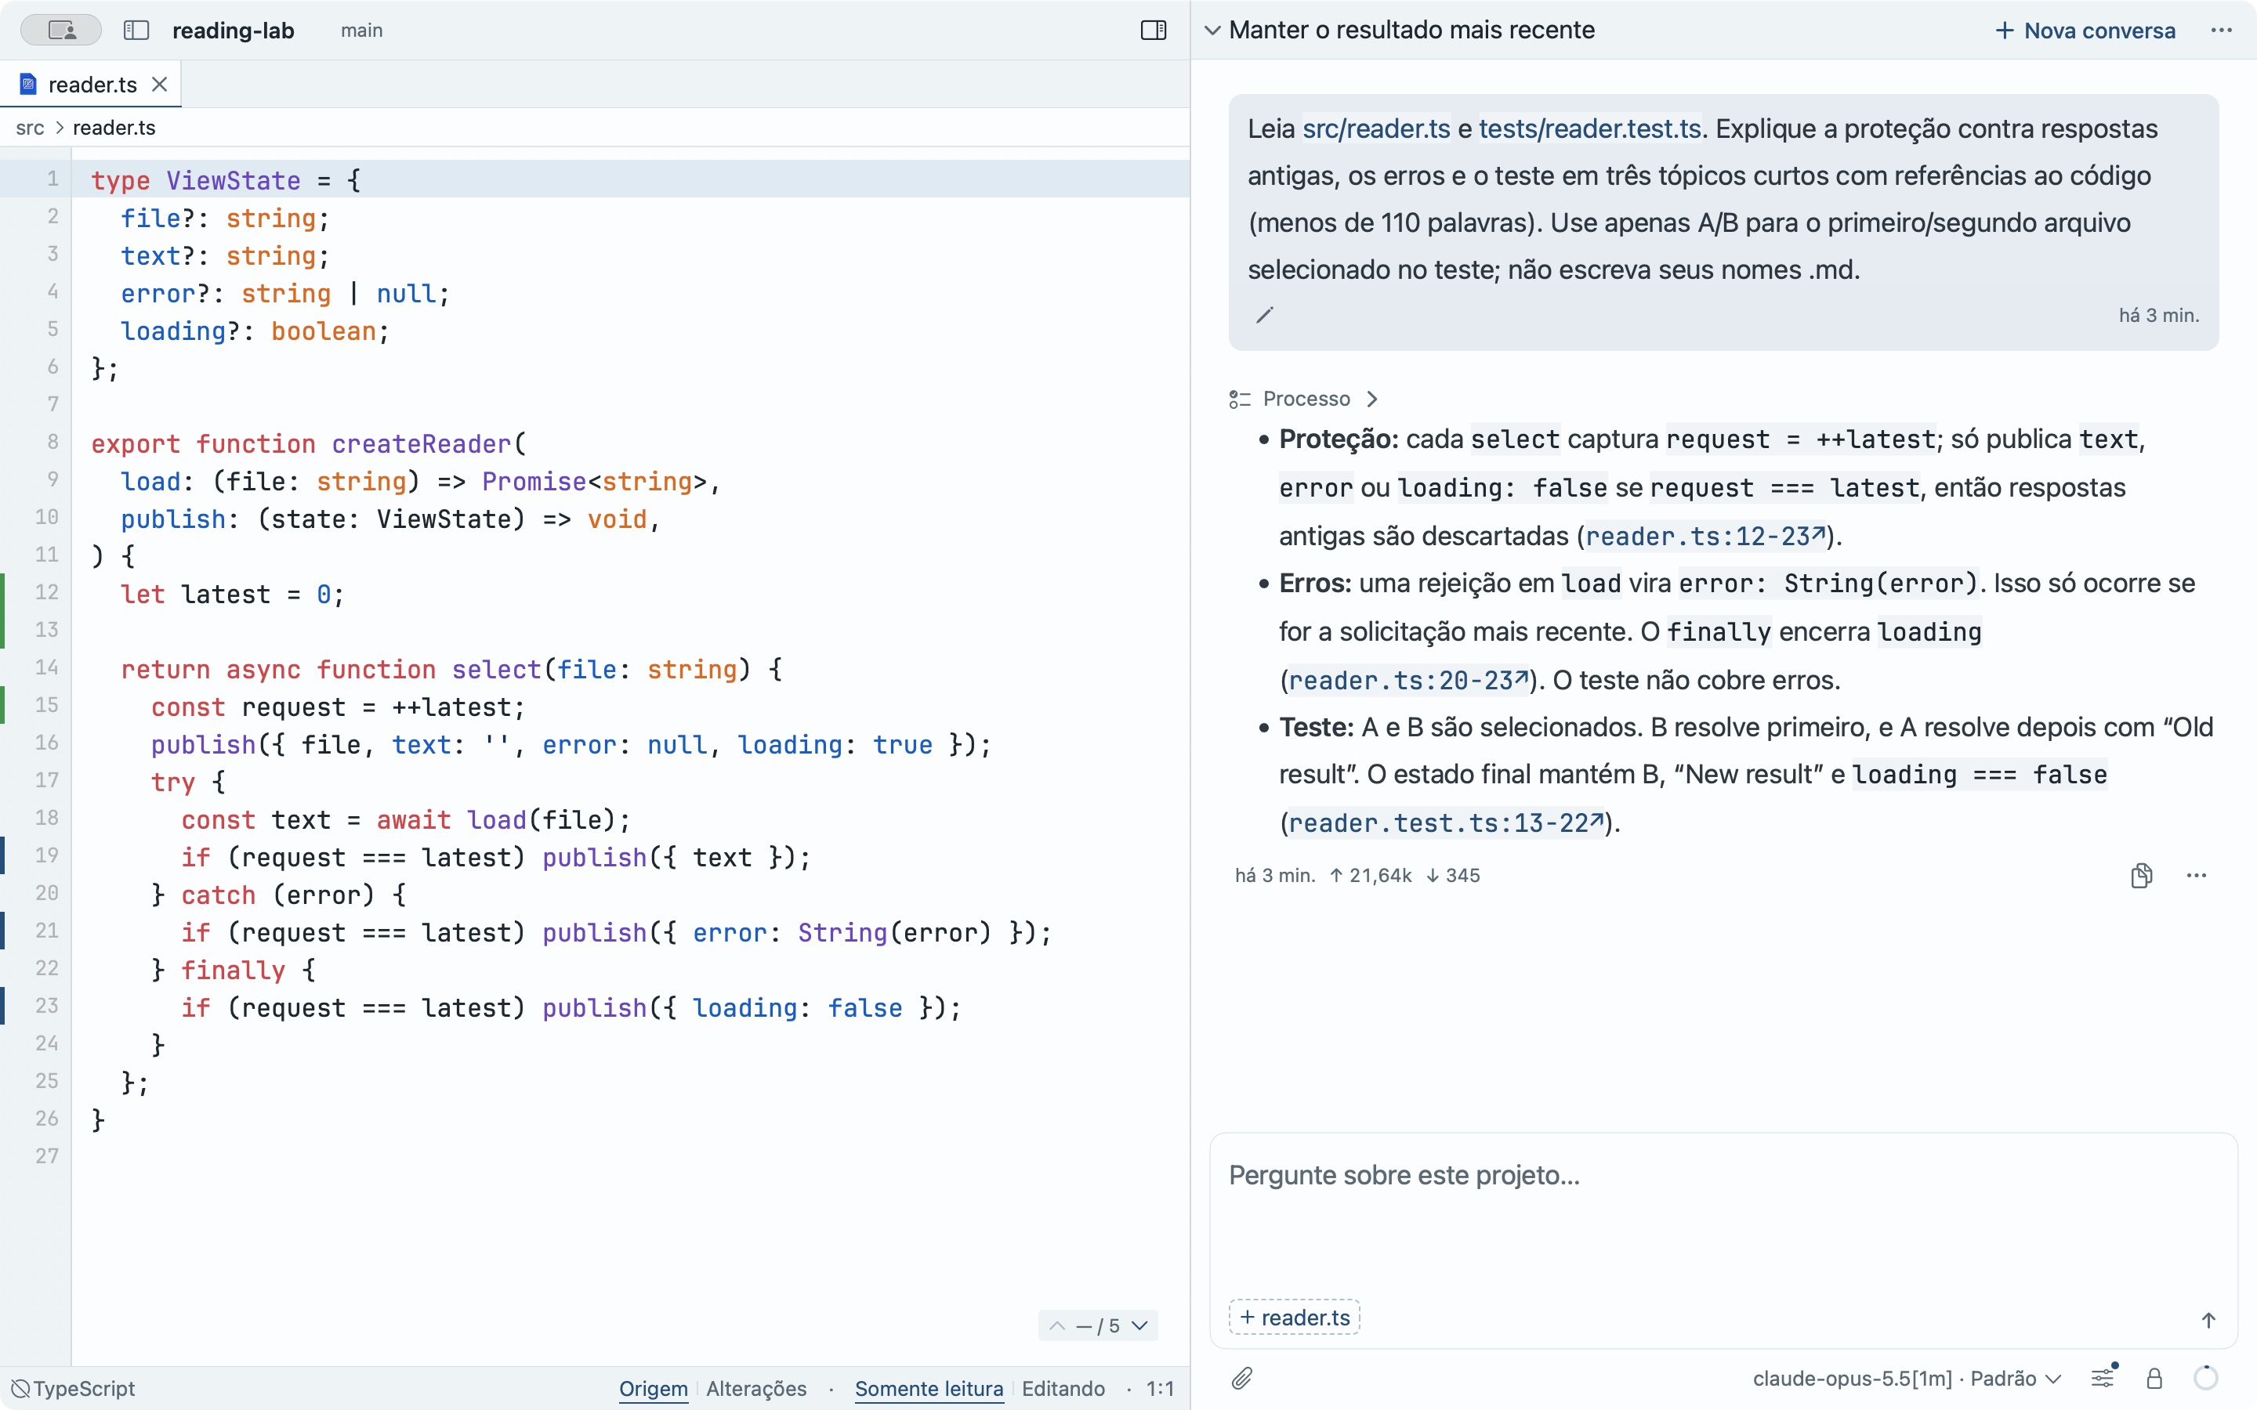The height and width of the screenshot is (1410, 2257).
Task: Expand the Processo section
Action: (1304, 399)
